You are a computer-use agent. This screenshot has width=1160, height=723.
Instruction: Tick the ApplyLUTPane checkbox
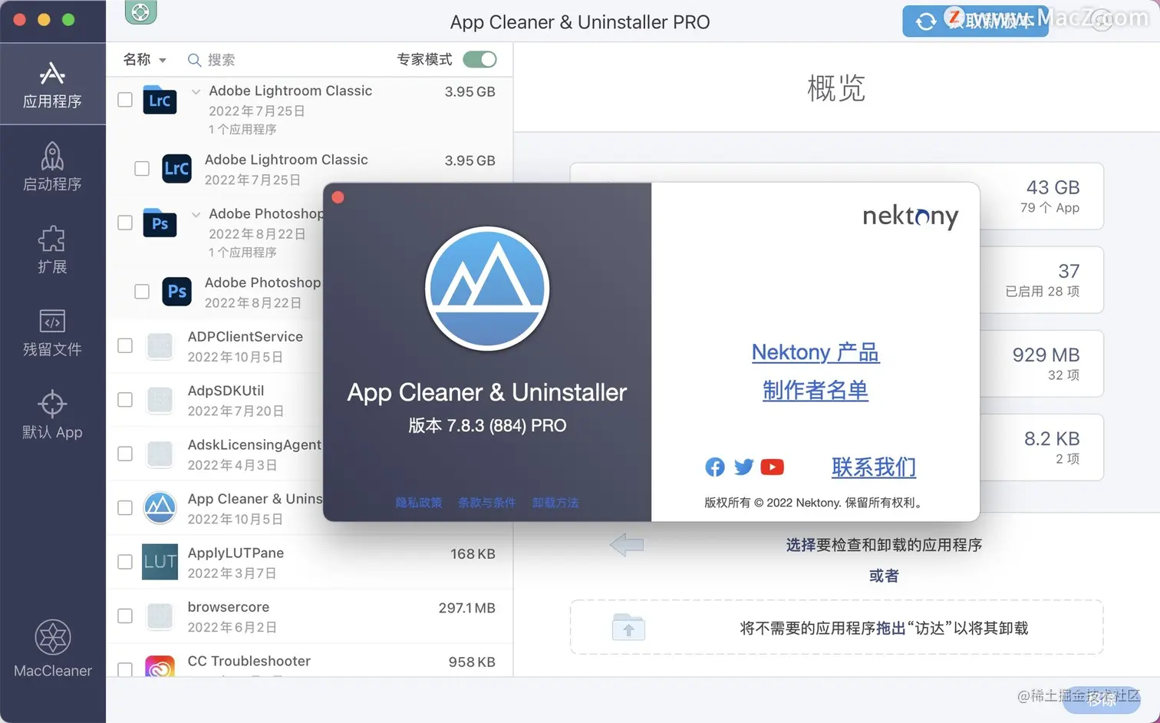coord(125,562)
